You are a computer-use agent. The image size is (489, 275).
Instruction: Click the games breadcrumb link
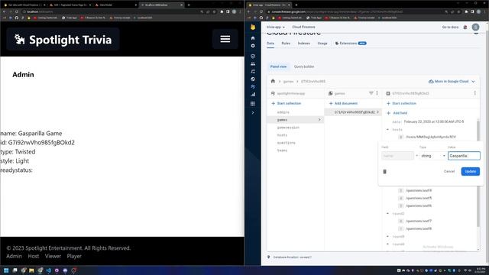[288, 82]
